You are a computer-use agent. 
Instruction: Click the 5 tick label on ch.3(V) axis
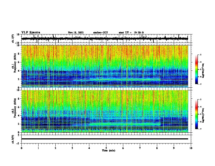[x=19, y=135]
